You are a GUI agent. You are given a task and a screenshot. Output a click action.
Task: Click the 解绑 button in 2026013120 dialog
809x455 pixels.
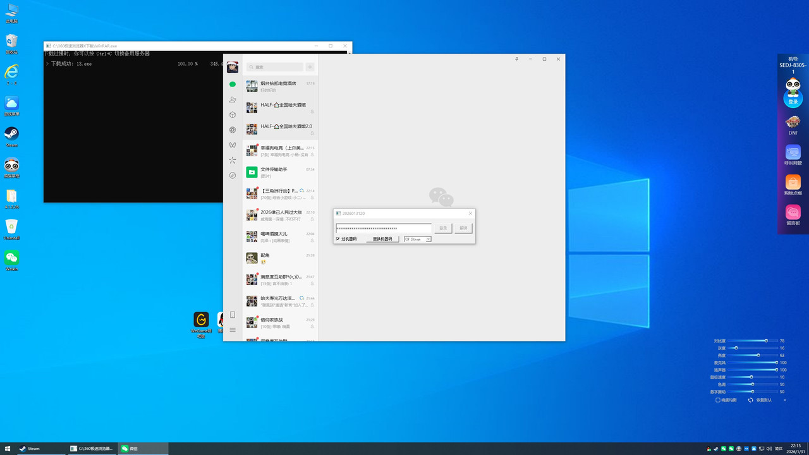(463, 228)
